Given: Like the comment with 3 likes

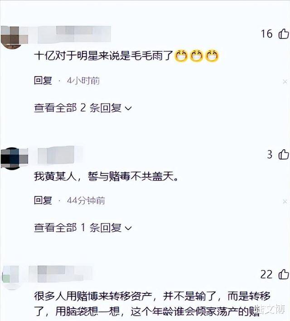Looking at the screenshot, I should tap(284, 154).
